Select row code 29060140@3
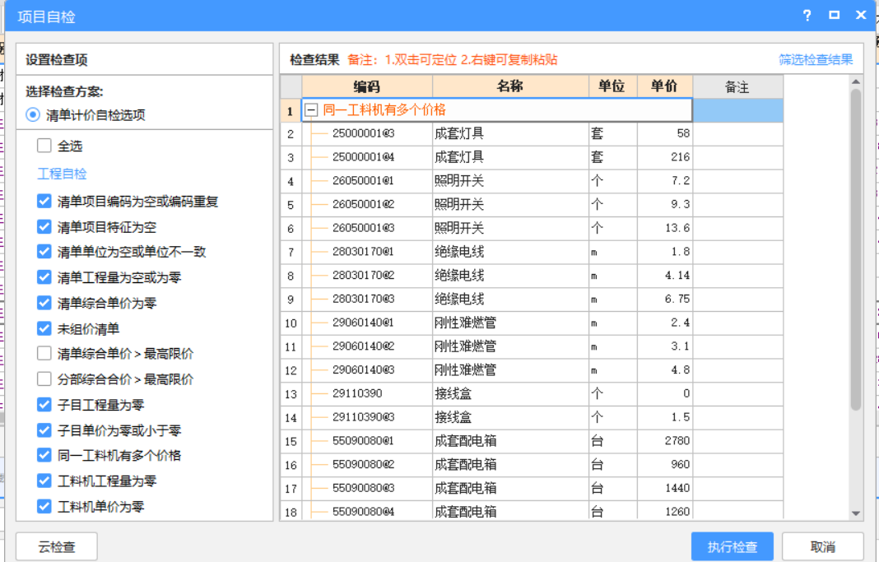 coord(363,369)
